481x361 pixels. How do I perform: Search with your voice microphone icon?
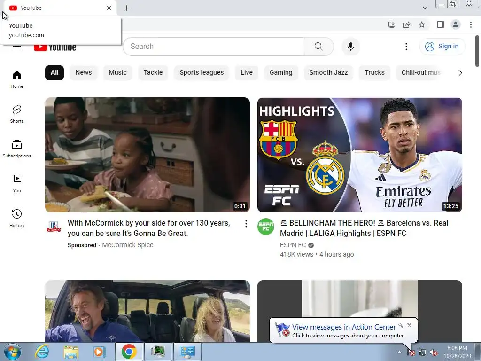pyautogui.click(x=350, y=47)
